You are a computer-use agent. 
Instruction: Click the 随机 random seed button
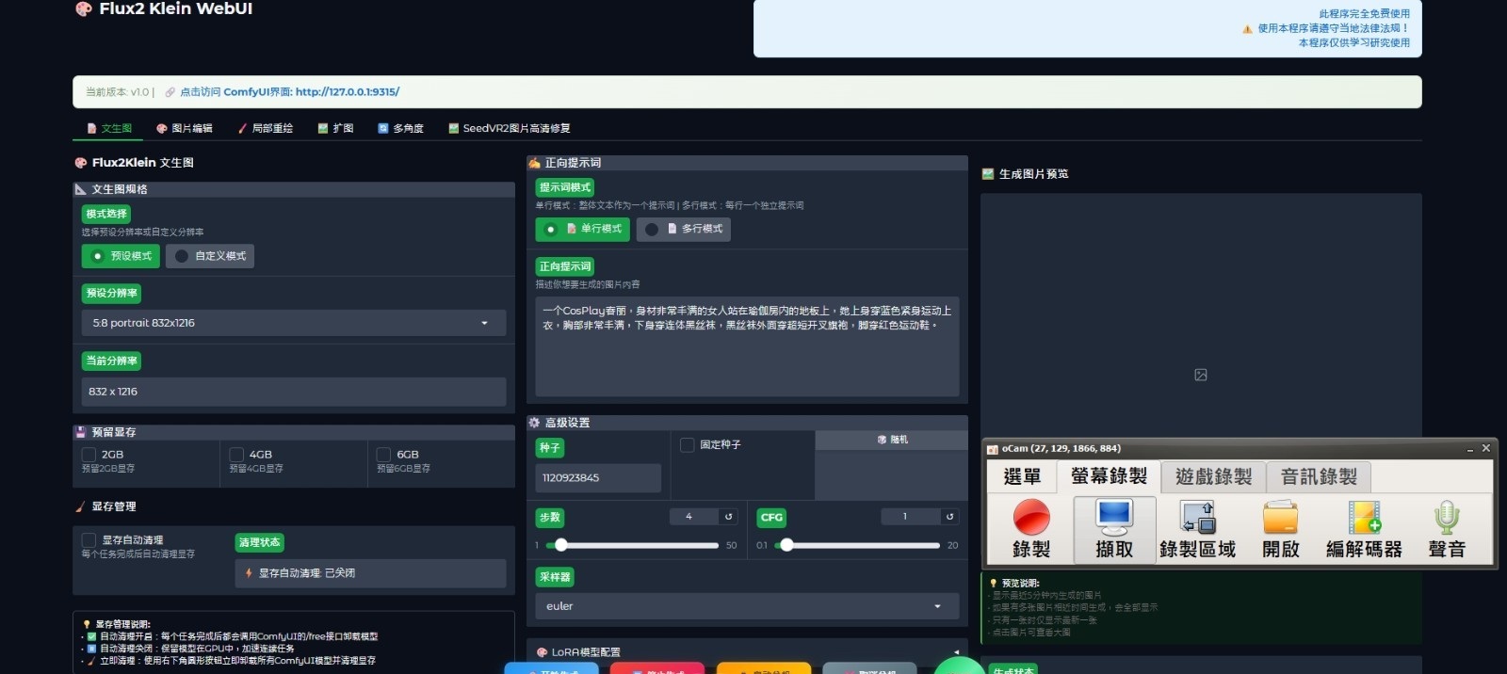891,440
